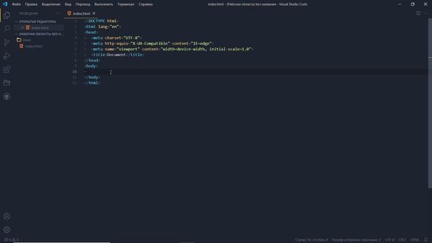Open the editor More Actions ellipsis
The image size is (432, 243).
coord(426,13)
